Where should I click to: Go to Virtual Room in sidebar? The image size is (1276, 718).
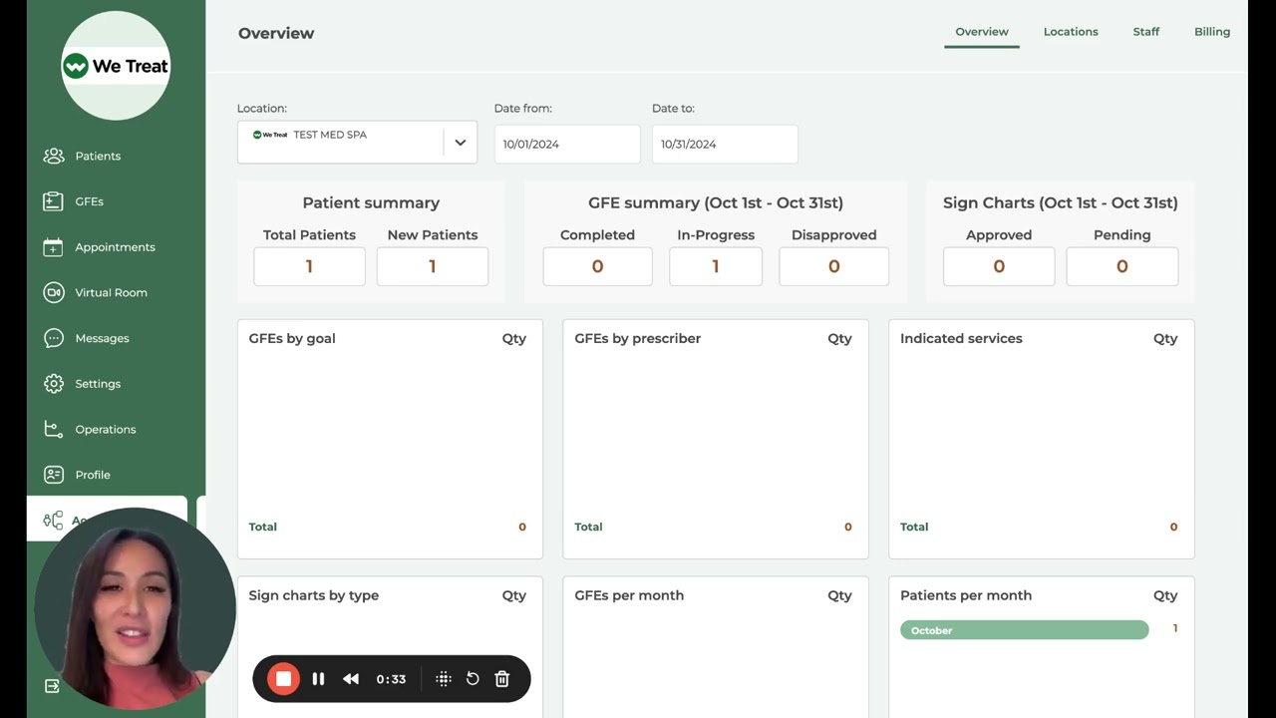111,292
